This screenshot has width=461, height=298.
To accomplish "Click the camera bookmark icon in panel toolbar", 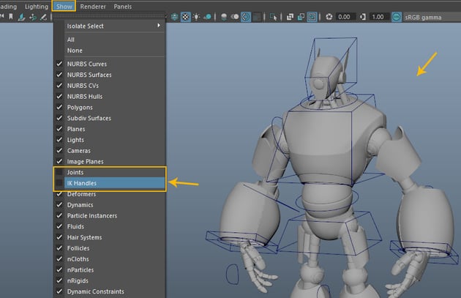I will 12,17.
